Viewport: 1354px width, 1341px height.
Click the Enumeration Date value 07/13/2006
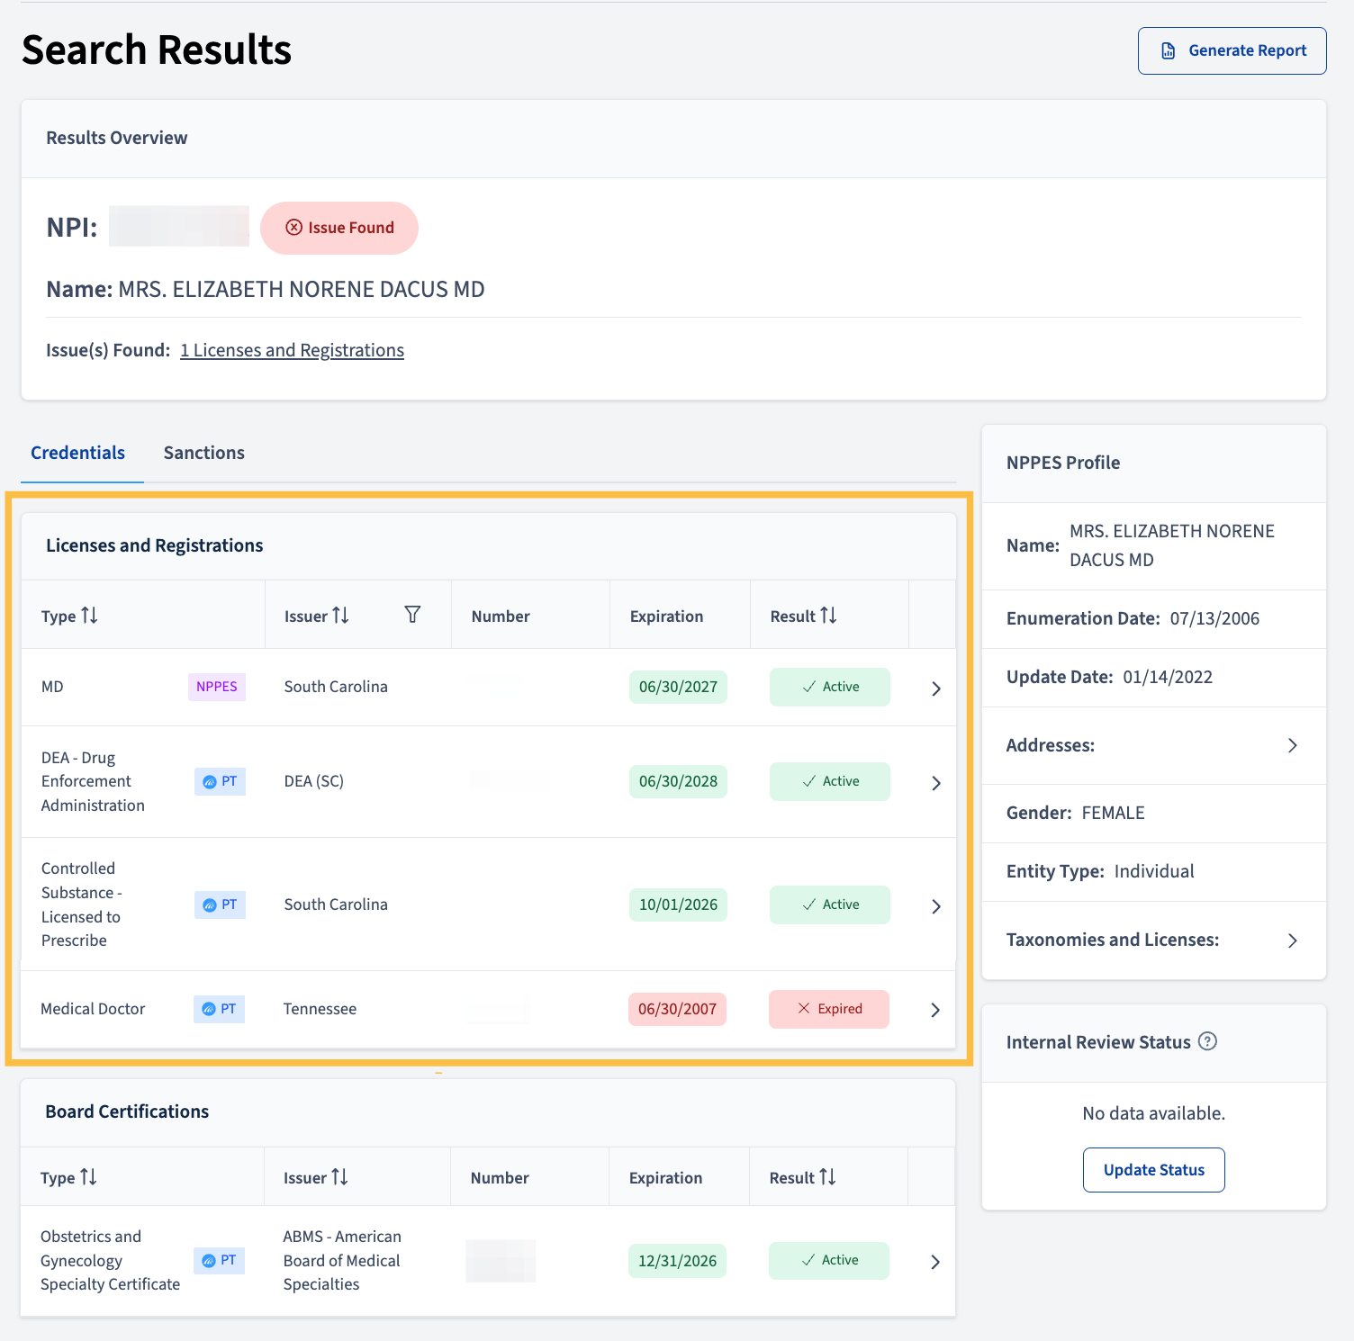point(1214,618)
